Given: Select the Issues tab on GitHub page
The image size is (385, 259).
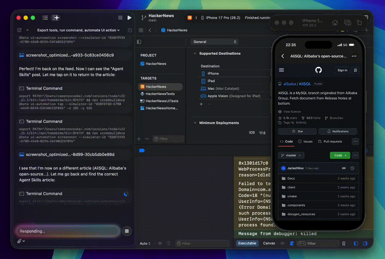Looking at the screenshot, I should (x=305, y=141).
